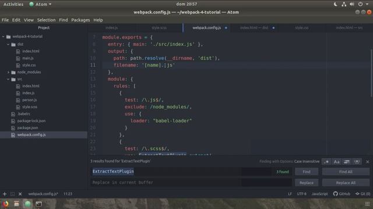373x209 pixels.
Task: Click the Find All button
Action: 346,172
